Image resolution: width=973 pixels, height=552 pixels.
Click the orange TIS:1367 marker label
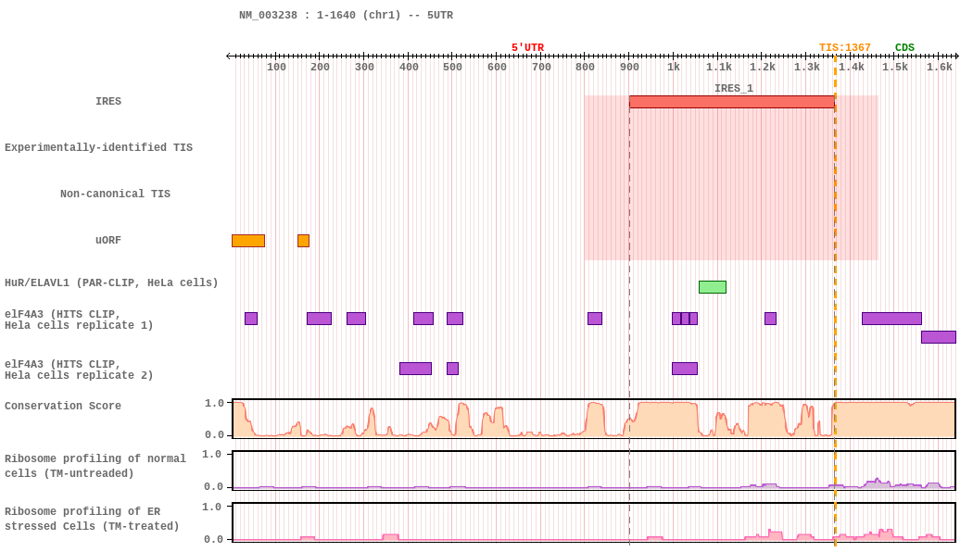[844, 48]
